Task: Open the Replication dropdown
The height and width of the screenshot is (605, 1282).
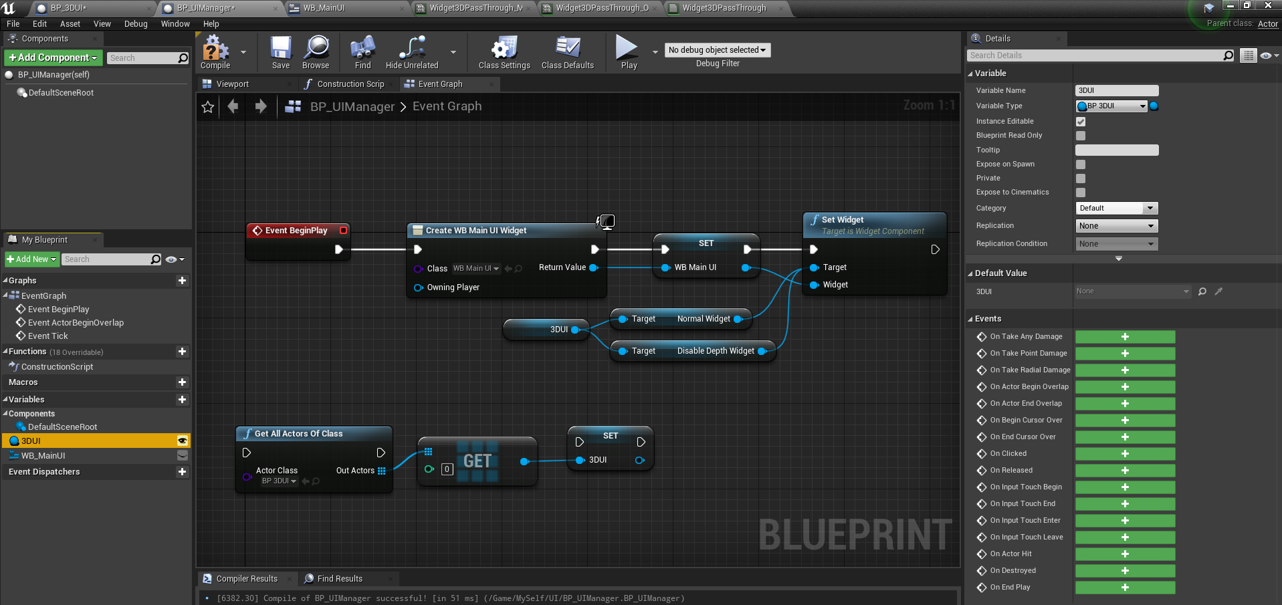Action: (1116, 225)
